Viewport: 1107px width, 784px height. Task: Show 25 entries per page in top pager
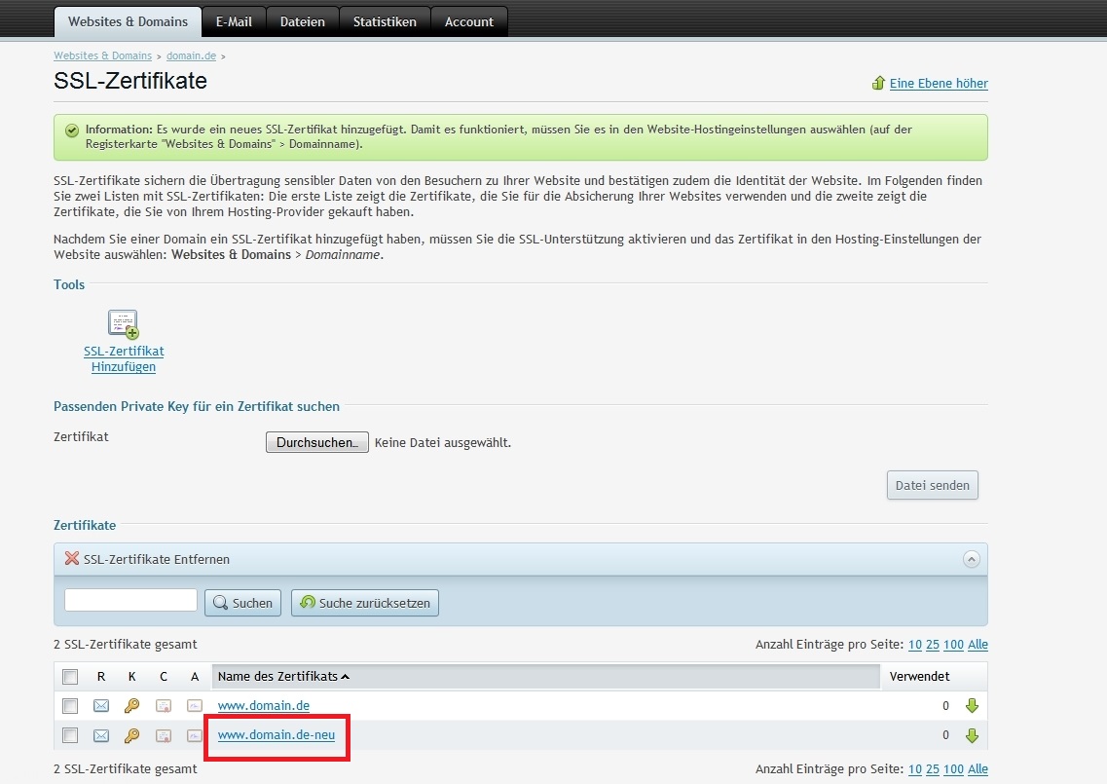pyautogui.click(x=933, y=645)
